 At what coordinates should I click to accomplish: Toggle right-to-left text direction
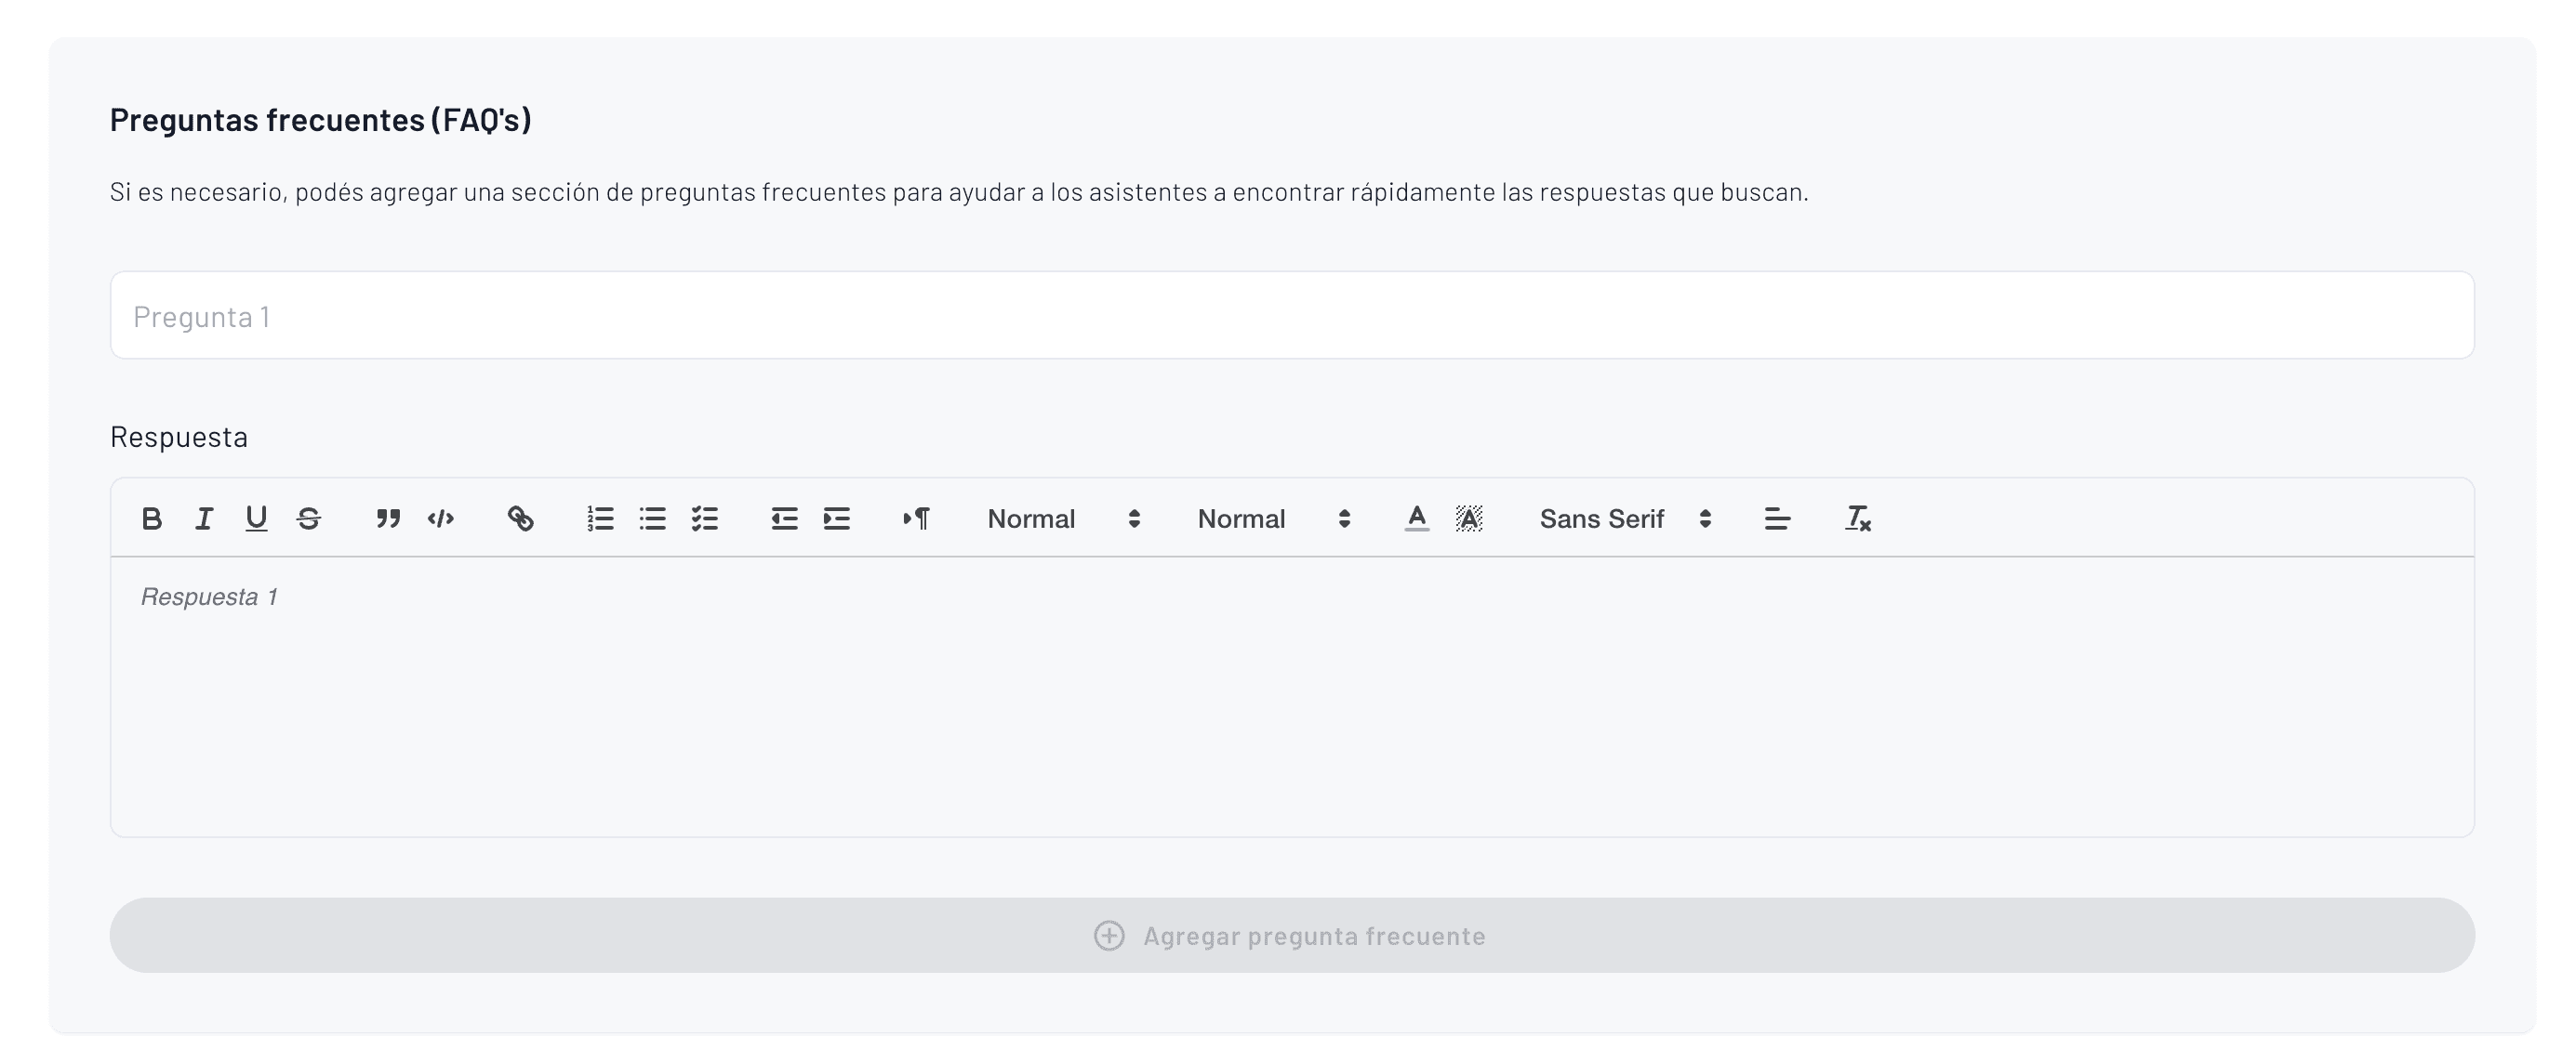916,518
